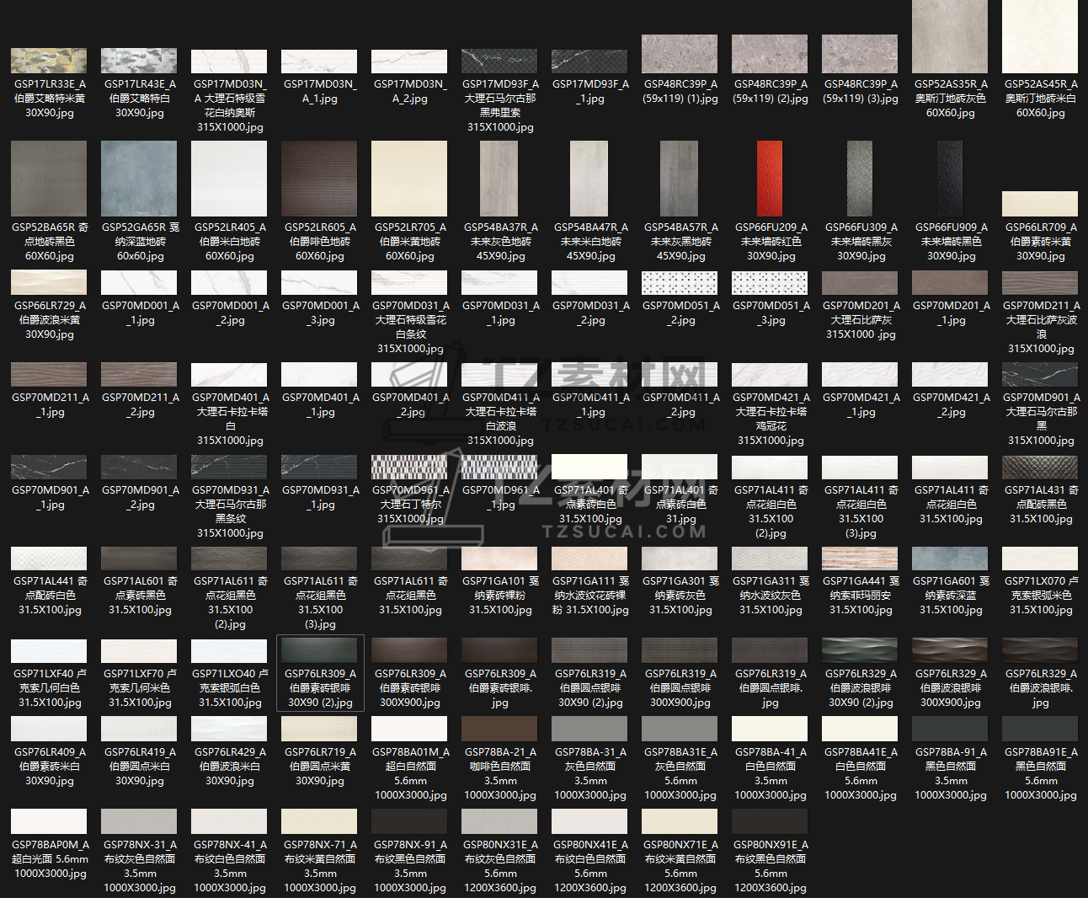
Task: Select the red GSP66FU209_A 未来墙砖红色 thumbnail
Action: tap(770, 179)
